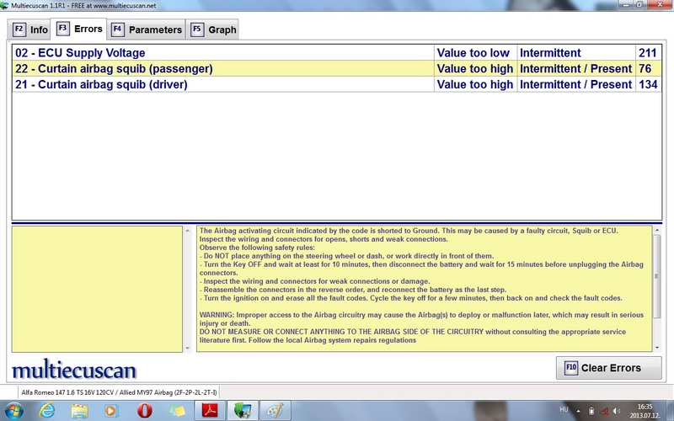The height and width of the screenshot is (421, 674).
Task: Launch Opera browser from taskbar
Action: [144, 411]
